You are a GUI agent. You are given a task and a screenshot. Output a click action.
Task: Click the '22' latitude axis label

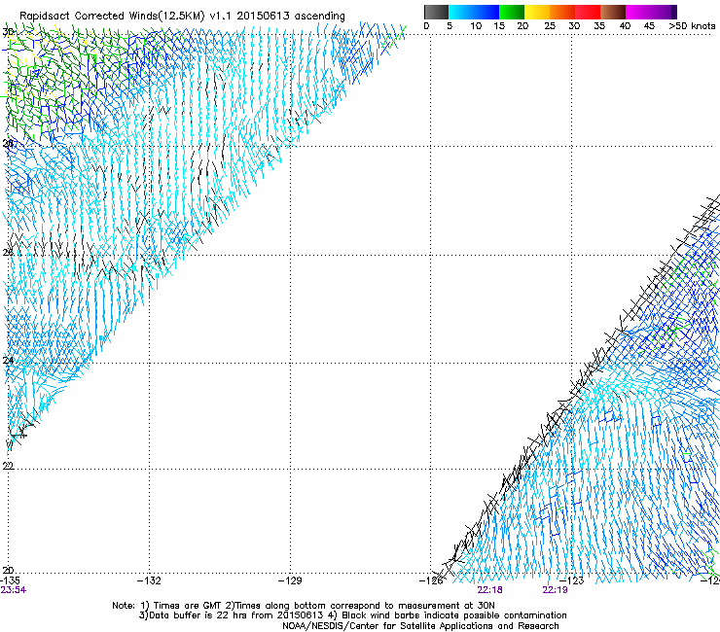(8, 466)
